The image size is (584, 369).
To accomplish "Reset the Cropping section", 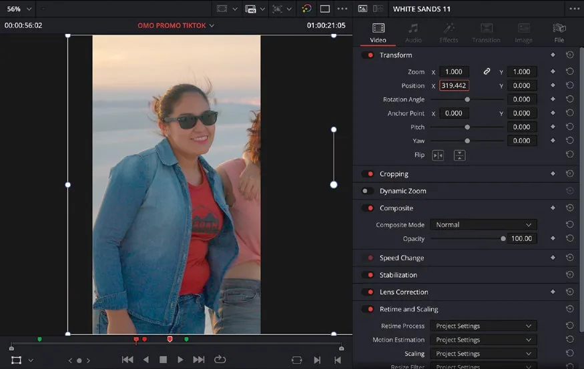I will [x=569, y=173].
